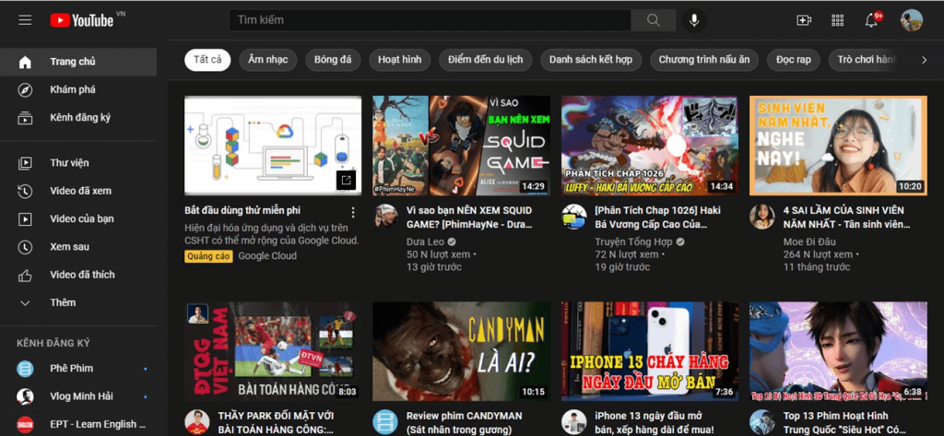Click the magnifier search button

coord(654,20)
